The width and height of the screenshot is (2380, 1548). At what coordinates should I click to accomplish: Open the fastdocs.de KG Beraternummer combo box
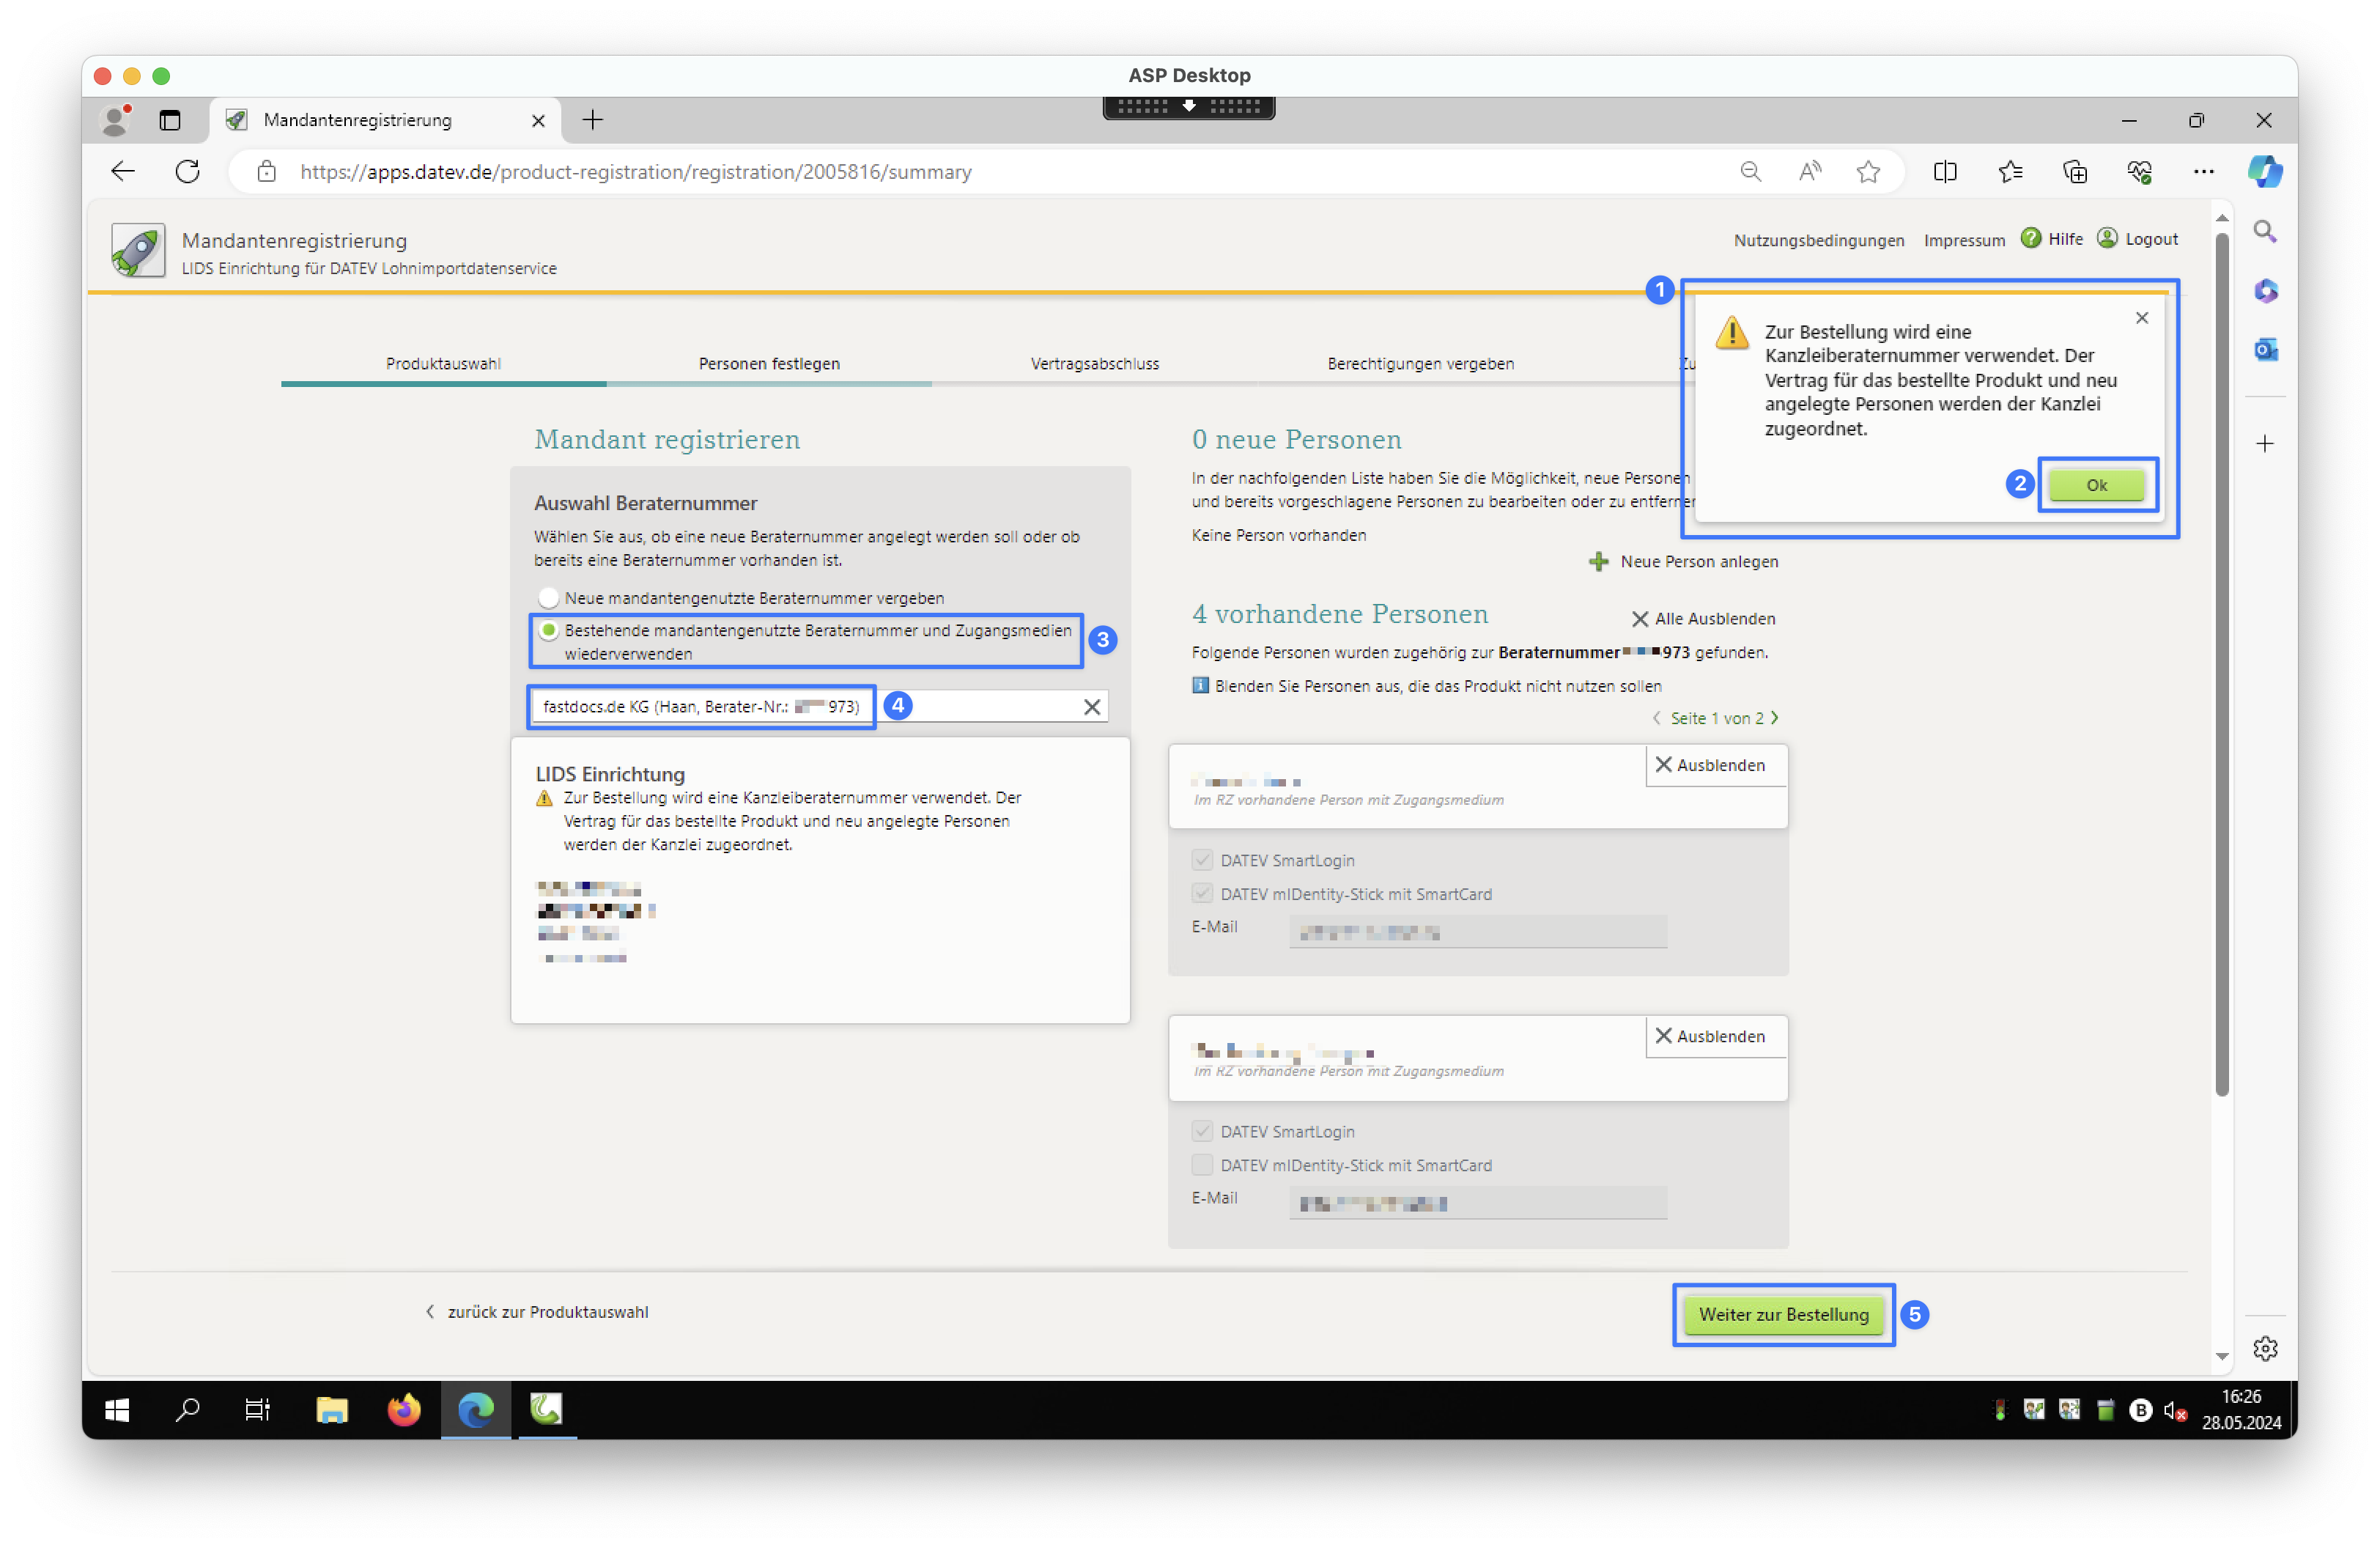click(700, 707)
